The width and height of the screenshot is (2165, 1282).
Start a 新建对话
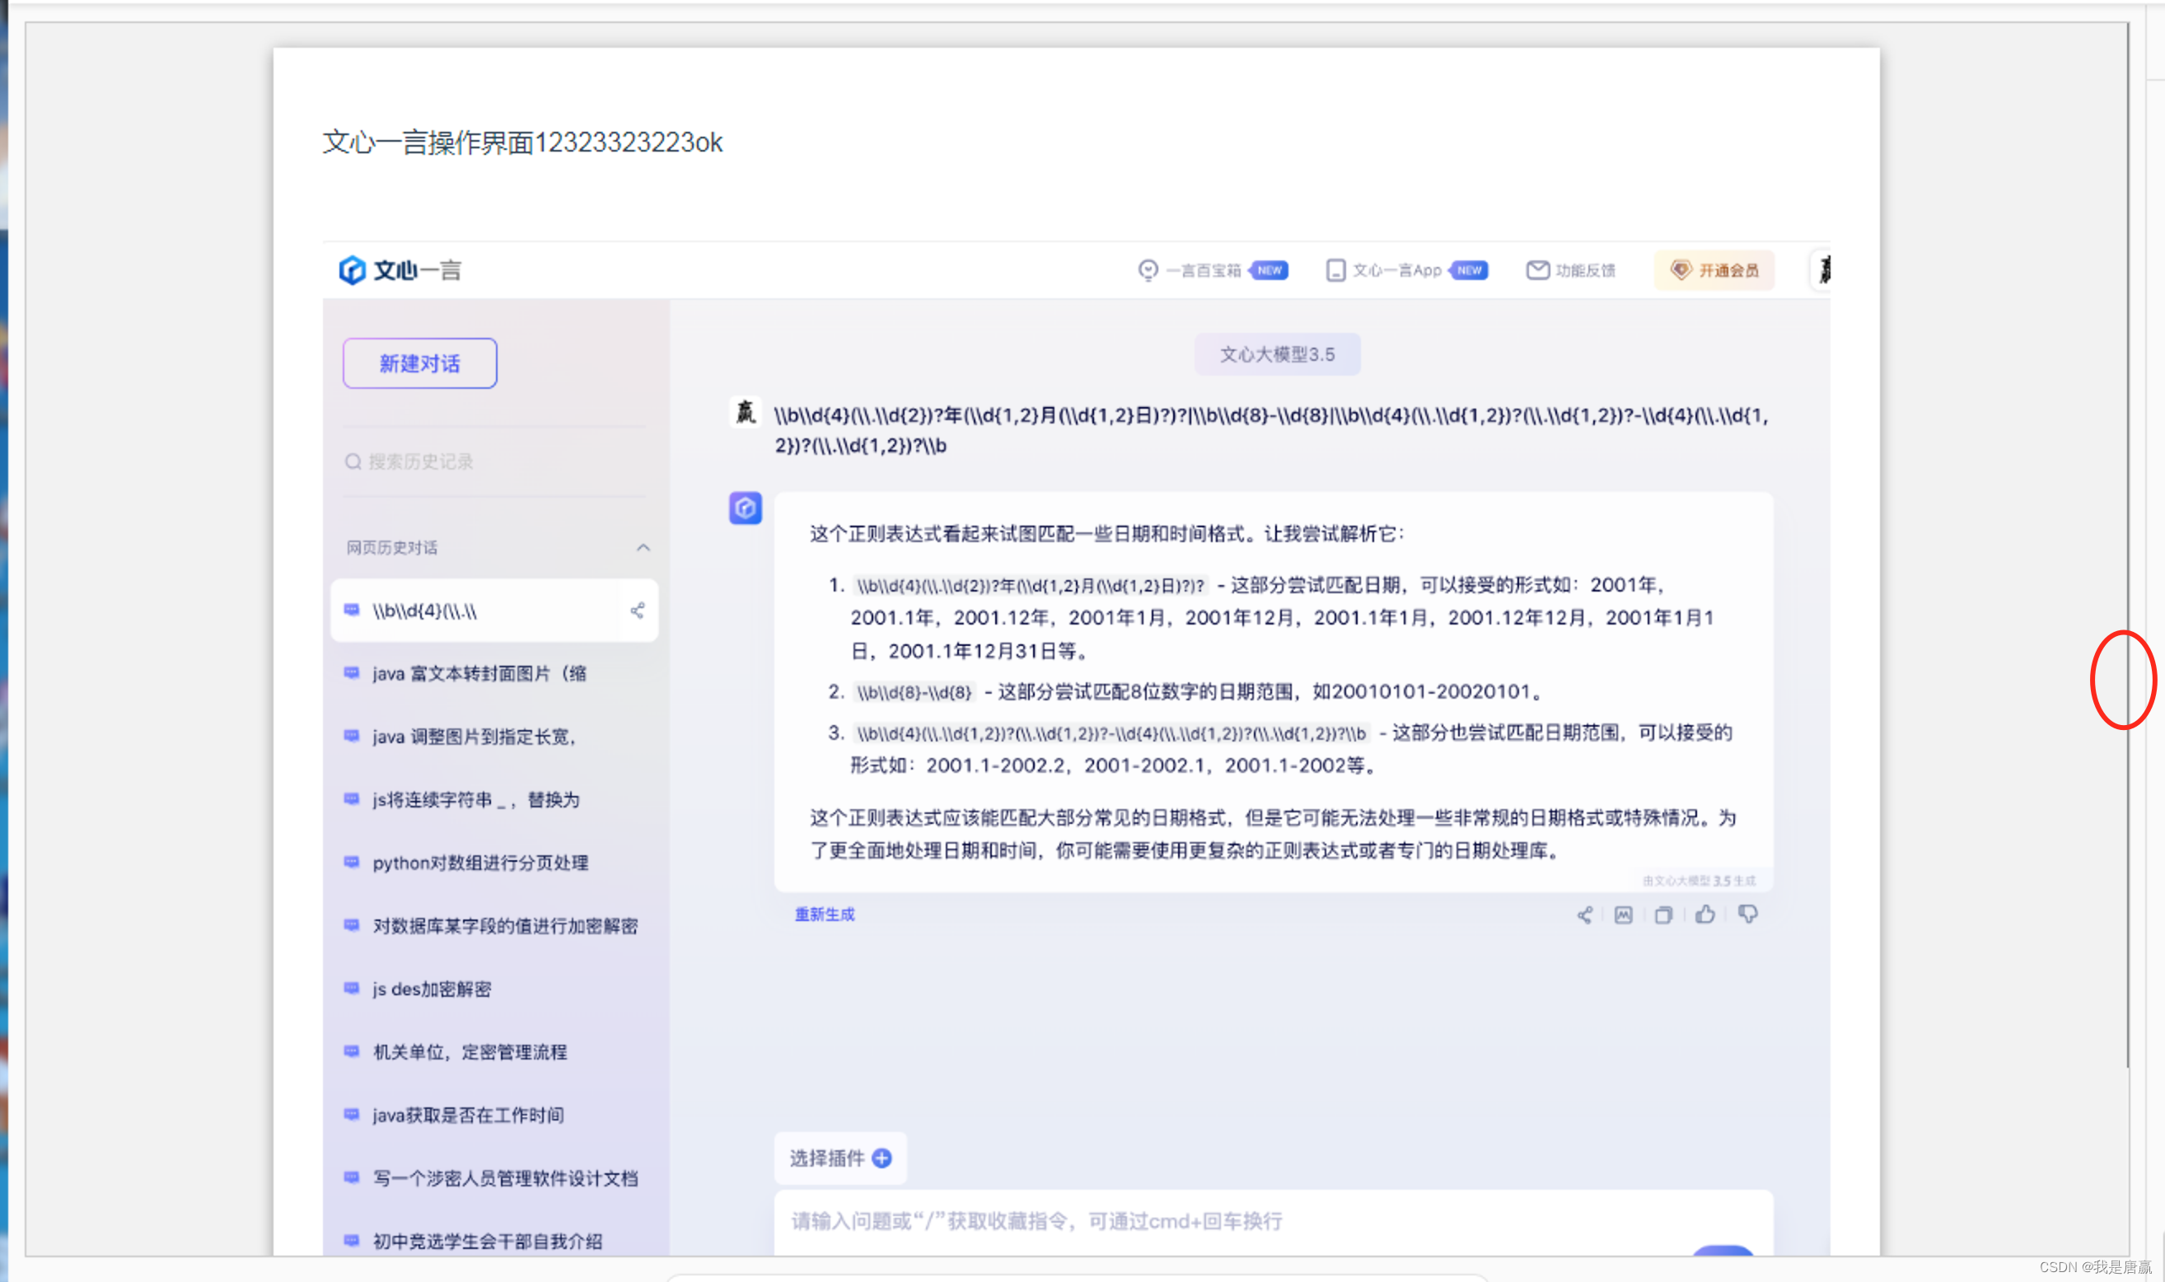click(x=419, y=363)
